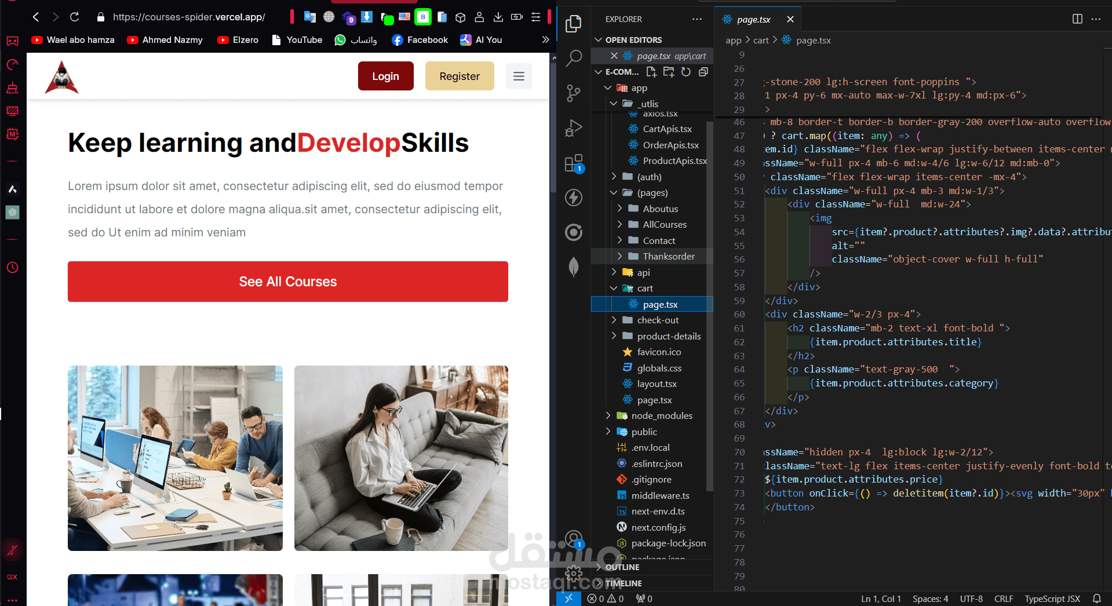This screenshot has height=606, width=1112.
Task: Open the YouTube bookmark
Action: point(297,40)
